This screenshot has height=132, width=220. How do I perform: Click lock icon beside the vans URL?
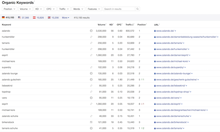155,98
